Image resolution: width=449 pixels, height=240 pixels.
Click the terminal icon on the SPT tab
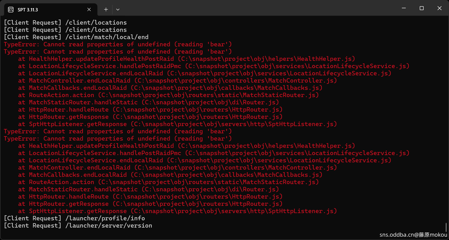pyautogui.click(x=11, y=10)
